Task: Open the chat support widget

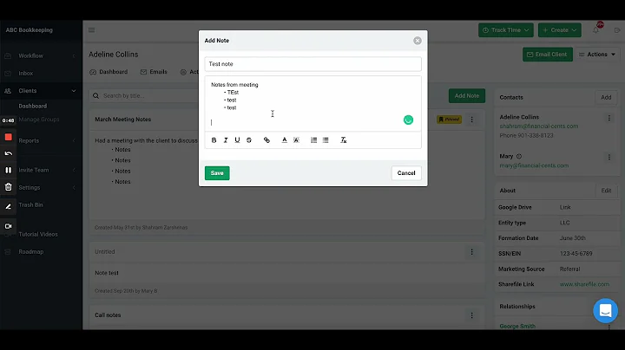Action: (x=606, y=311)
